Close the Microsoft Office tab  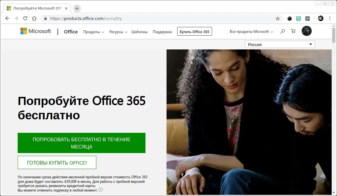[67, 8]
